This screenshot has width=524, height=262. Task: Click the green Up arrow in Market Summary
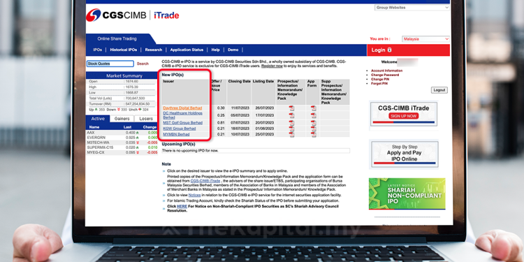96,110
